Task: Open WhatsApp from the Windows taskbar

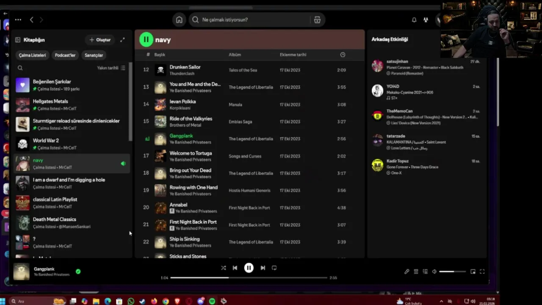Action: click(131, 301)
